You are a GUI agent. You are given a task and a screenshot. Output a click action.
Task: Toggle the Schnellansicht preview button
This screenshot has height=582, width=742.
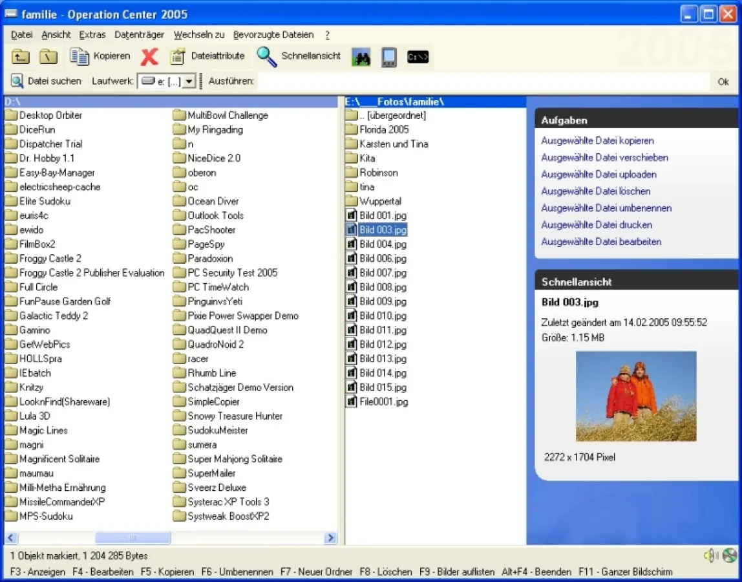[x=299, y=56]
